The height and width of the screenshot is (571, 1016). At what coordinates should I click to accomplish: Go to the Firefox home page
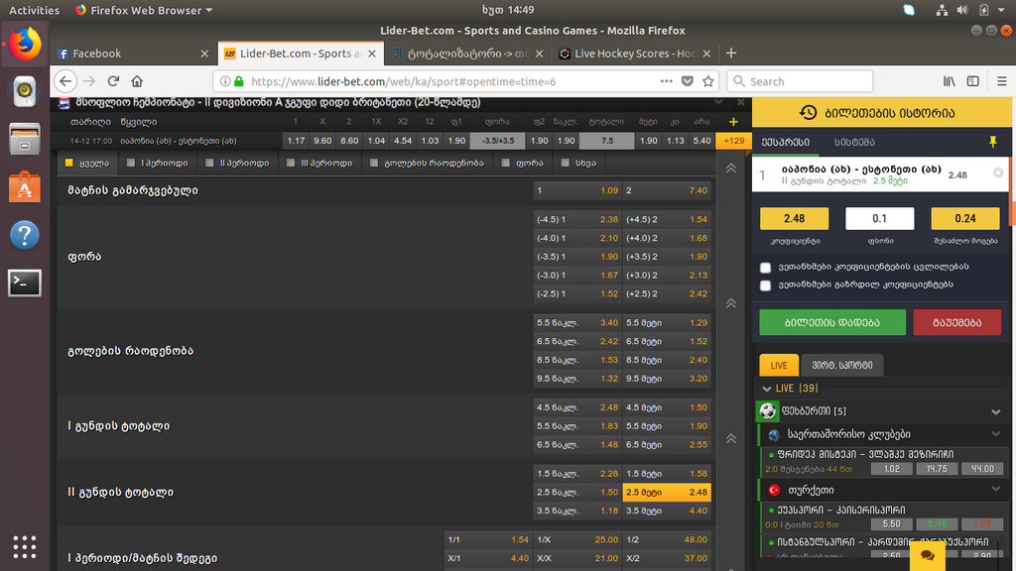137,81
